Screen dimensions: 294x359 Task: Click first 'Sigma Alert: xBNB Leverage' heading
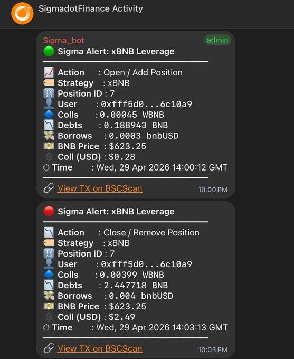(116, 51)
